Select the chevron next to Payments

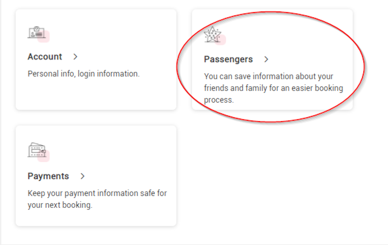point(82,176)
